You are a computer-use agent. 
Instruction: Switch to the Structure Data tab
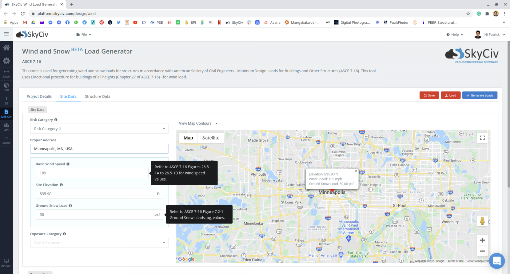click(97, 96)
